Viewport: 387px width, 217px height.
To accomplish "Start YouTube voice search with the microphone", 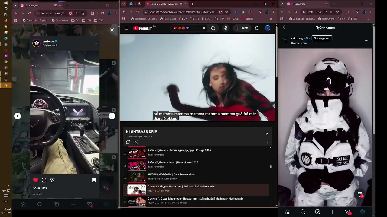I will tap(226, 28).
